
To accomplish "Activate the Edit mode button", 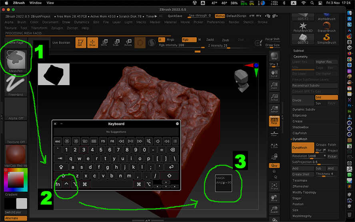I will click(81, 43).
